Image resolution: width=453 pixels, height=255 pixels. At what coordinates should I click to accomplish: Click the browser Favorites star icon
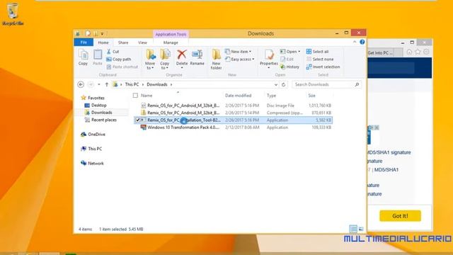[x=418, y=52]
